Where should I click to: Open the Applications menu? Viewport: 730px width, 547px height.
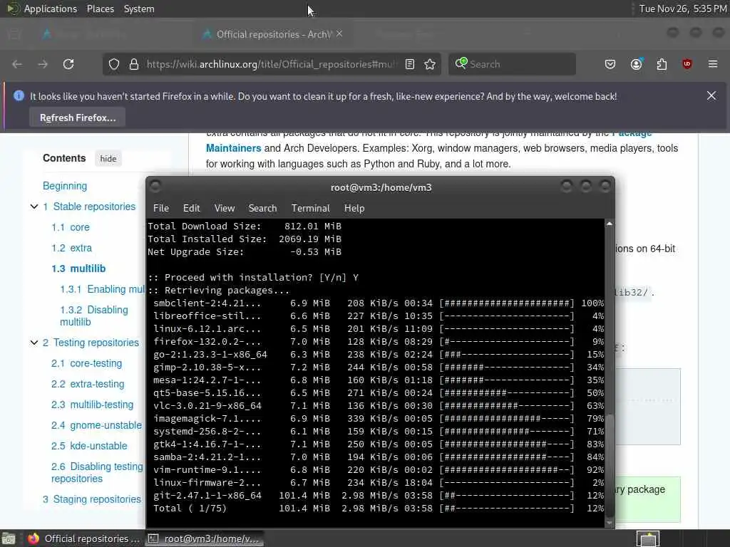click(x=51, y=9)
